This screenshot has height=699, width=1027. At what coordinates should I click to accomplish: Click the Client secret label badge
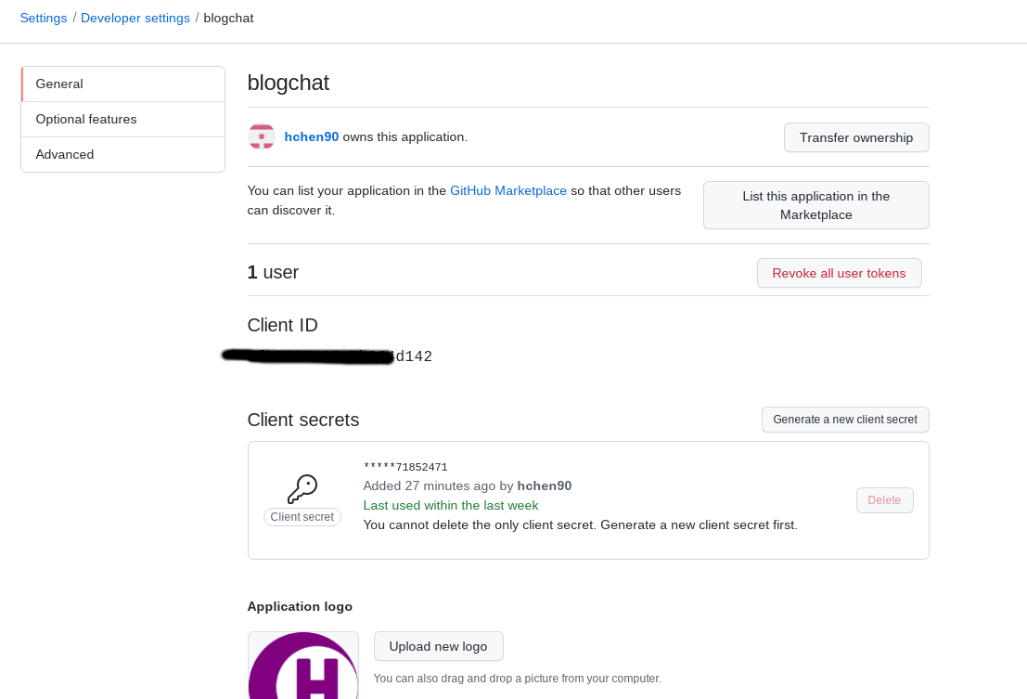coord(302,517)
